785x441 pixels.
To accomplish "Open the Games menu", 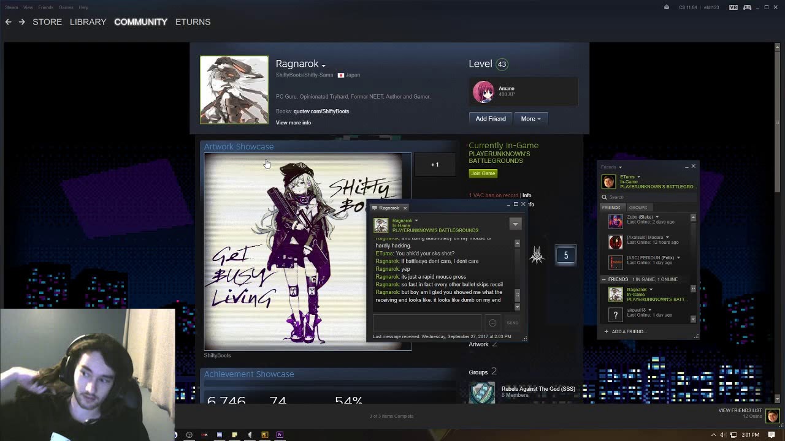I will [66, 7].
